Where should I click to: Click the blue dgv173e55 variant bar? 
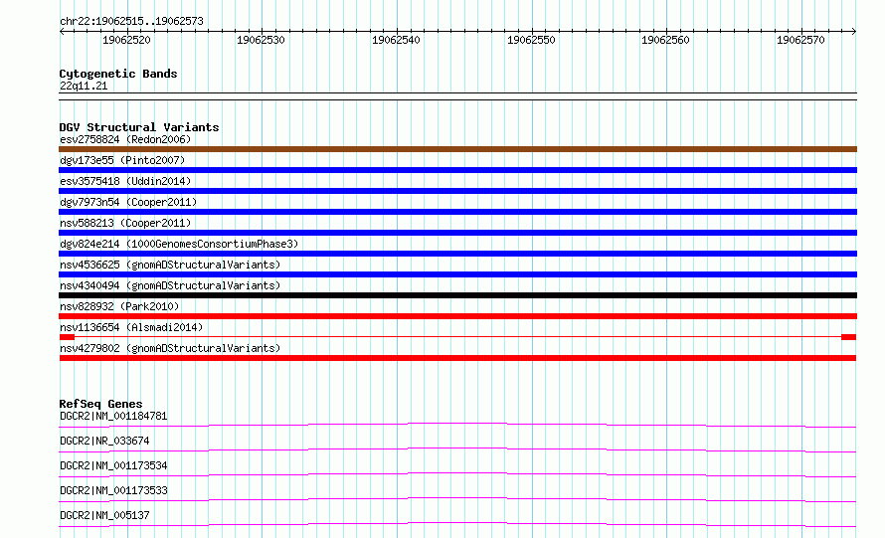tap(457, 170)
